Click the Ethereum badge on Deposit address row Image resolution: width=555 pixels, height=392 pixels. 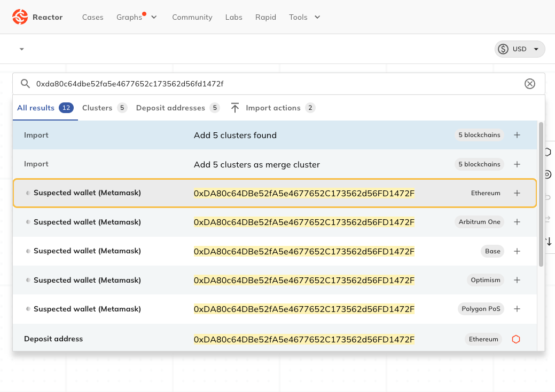[x=483, y=339]
